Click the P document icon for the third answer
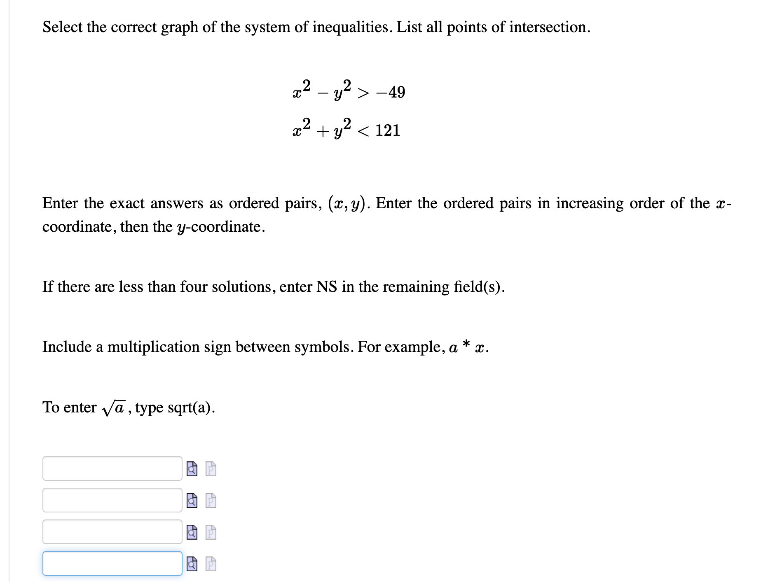This screenshot has width=782, height=582. coord(211,533)
